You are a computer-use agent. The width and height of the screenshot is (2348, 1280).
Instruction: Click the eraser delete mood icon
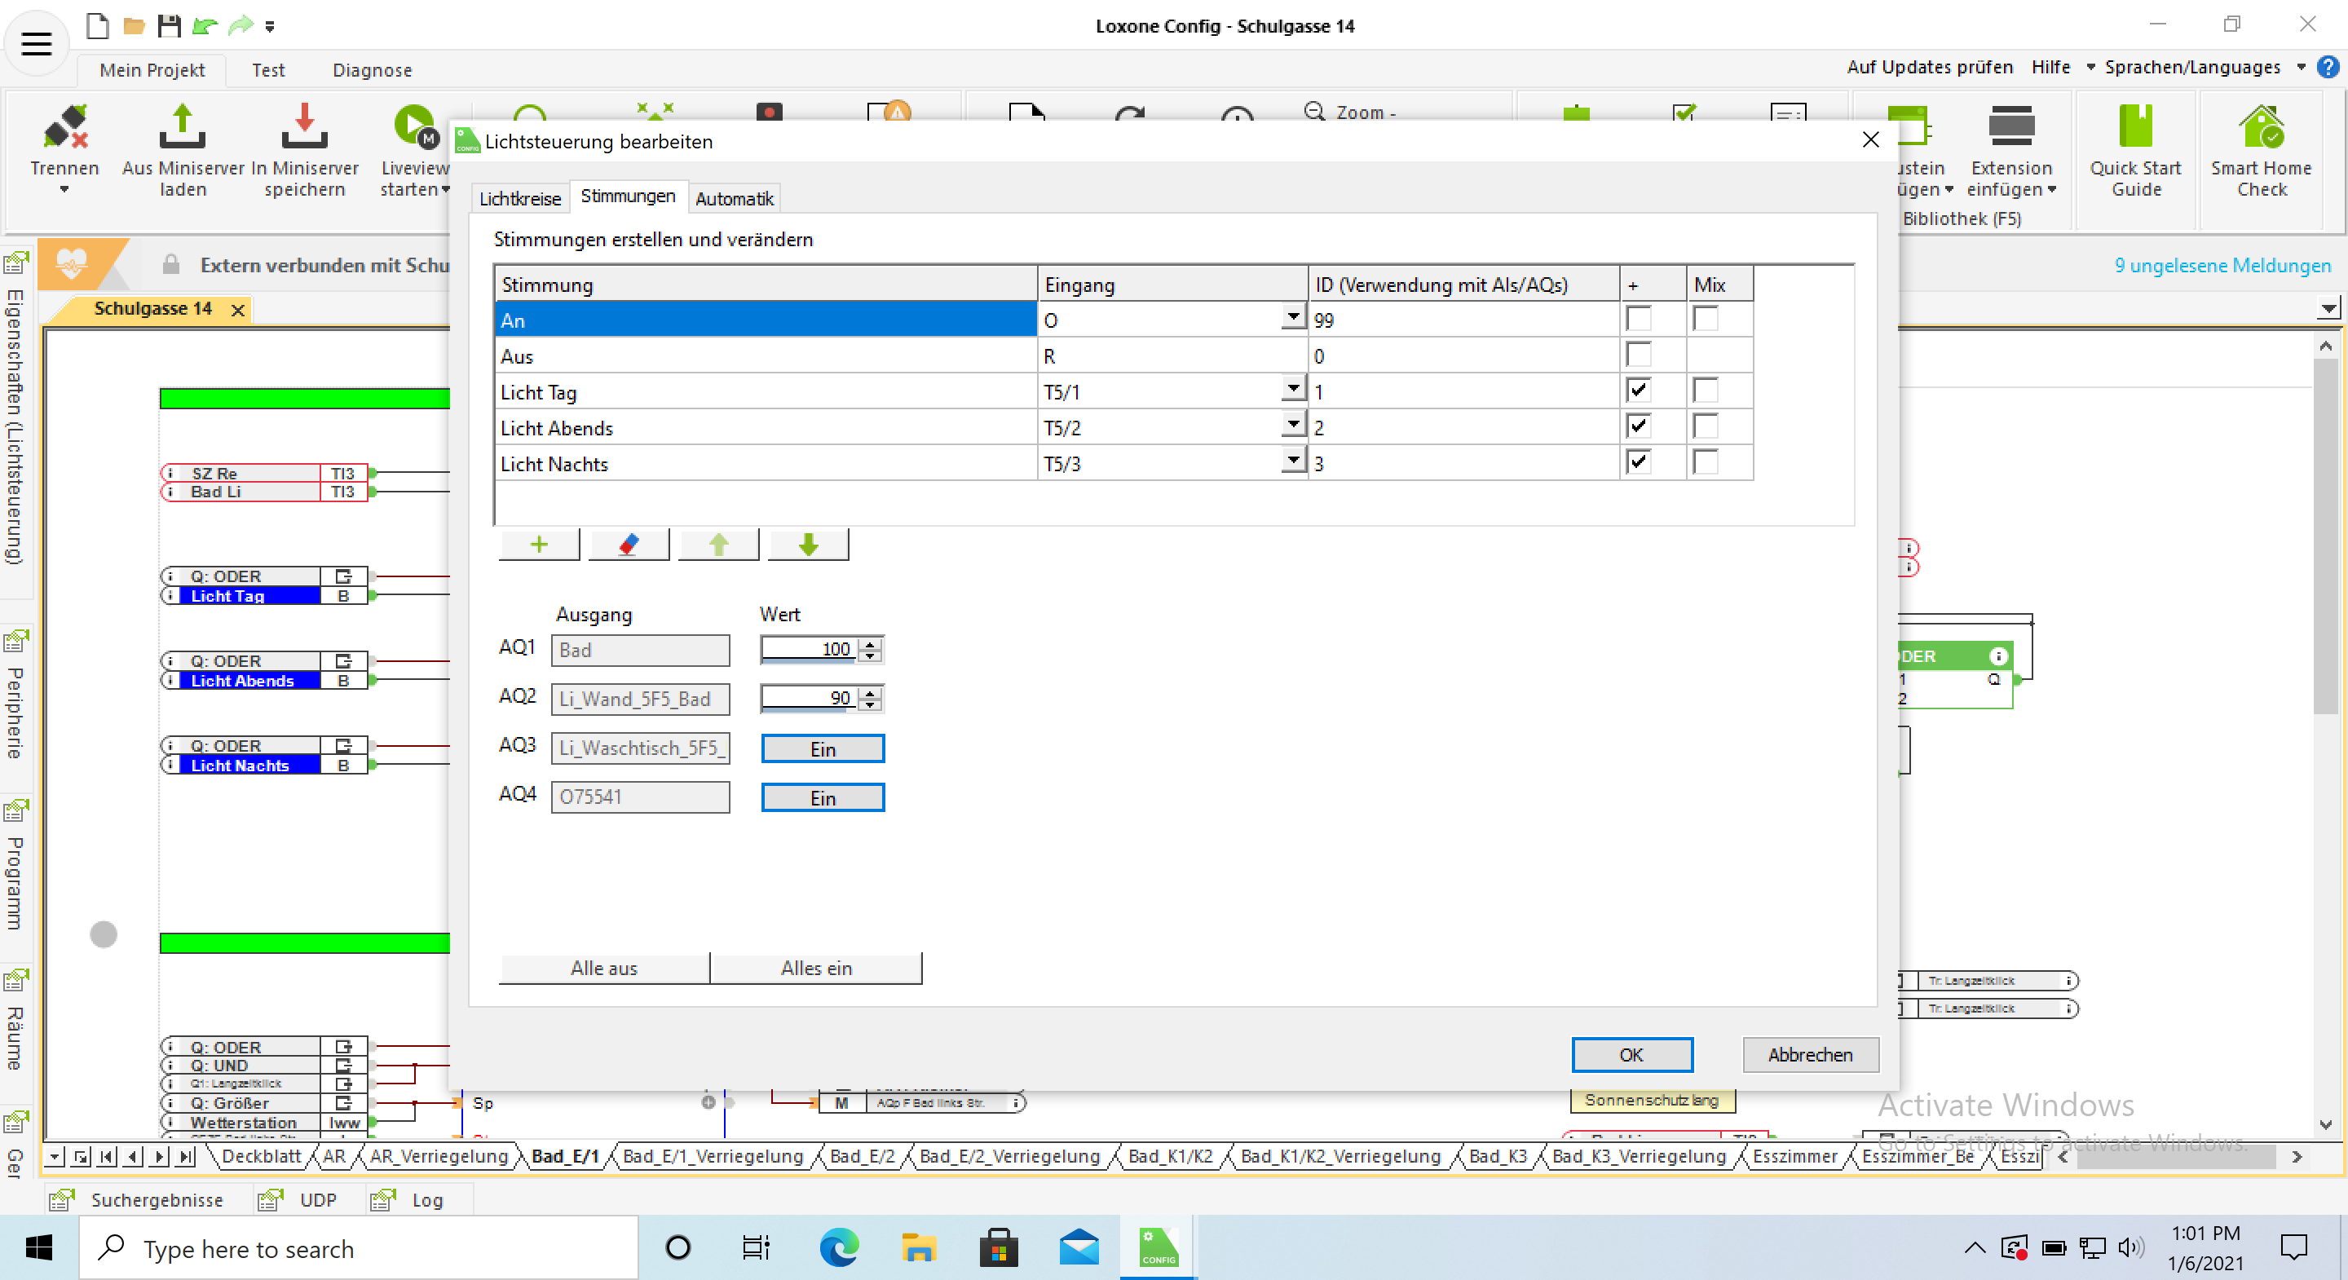628,545
